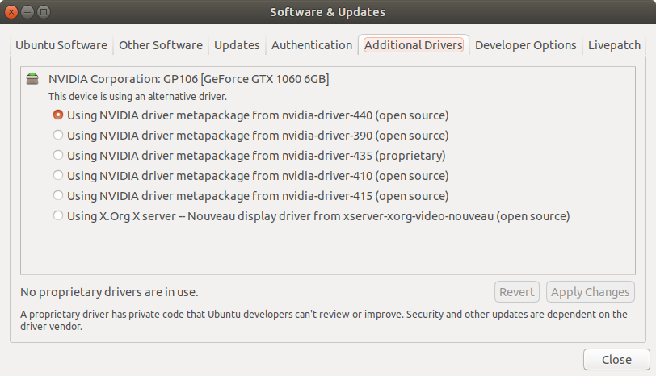Click the NVIDIA graphics card device icon
Viewport: 656px width, 376px height.
[x=32, y=78]
